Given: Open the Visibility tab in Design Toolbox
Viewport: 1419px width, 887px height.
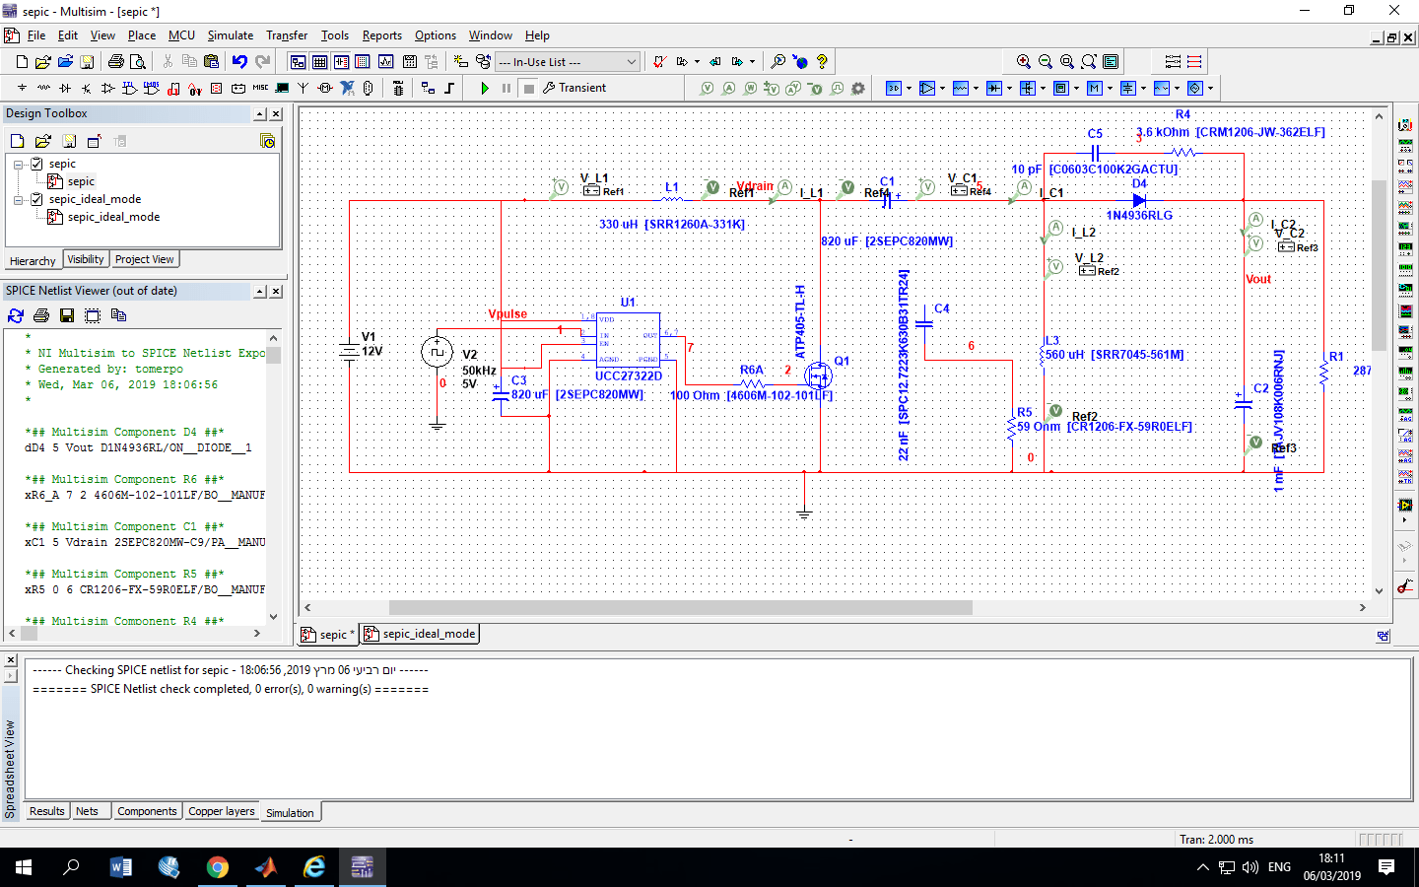Looking at the screenshot, I should [85, 259].
